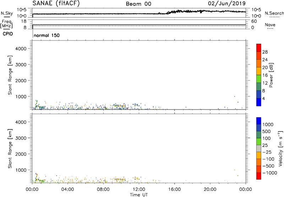Click the 12:00 time tick label
The image size is (284, 197).
click(139, 190)
